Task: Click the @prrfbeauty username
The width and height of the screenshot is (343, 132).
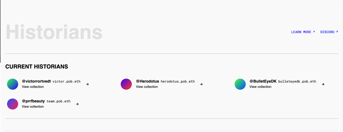Action: click(x=33, y=101)
